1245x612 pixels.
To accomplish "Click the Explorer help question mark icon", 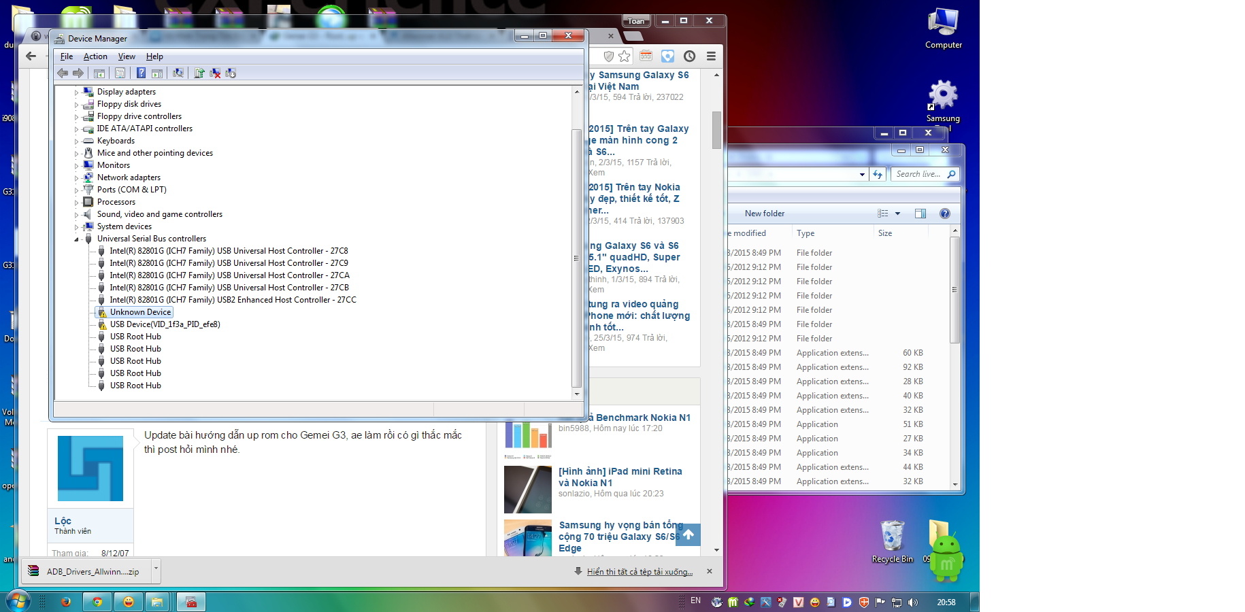I will tap(944, 214).
